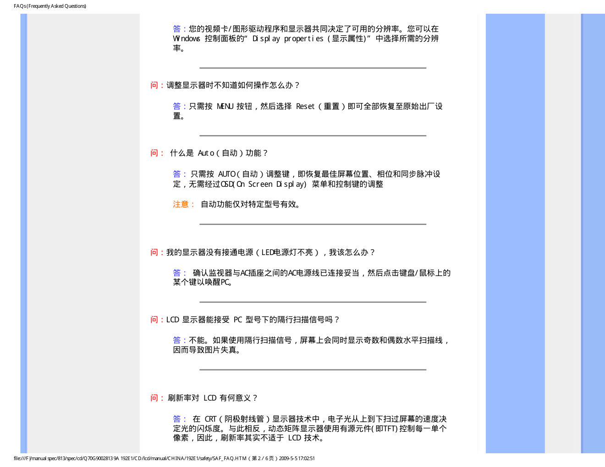Click the line '像素，因此，刷新率其实不适于 LCD 技术。'
The height and width of the screenshot is (467, 605).
click(250, 438)
